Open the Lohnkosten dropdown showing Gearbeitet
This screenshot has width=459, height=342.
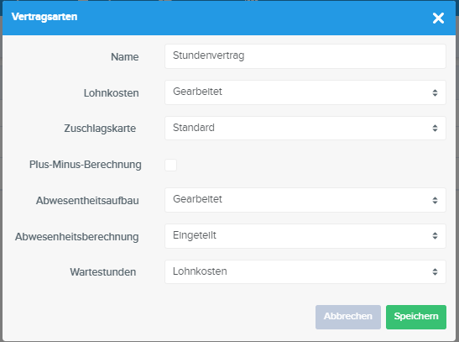tap(305, 92)
